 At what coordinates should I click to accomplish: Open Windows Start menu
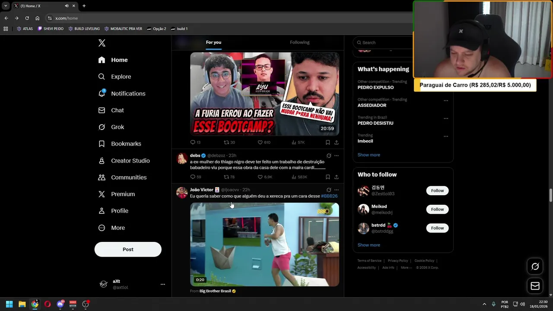(9, 304)
